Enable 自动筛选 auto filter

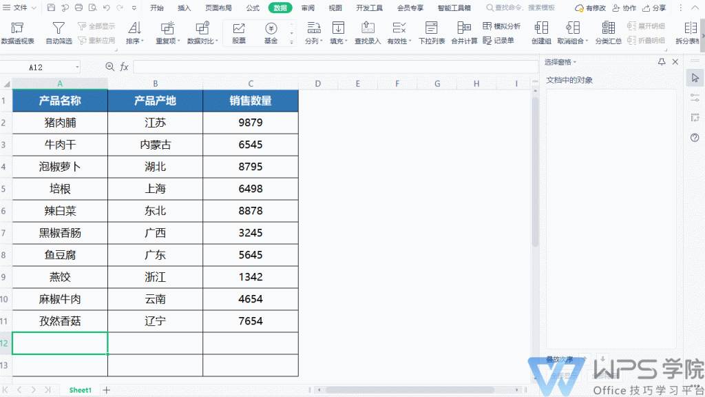[x=59, y=33]
